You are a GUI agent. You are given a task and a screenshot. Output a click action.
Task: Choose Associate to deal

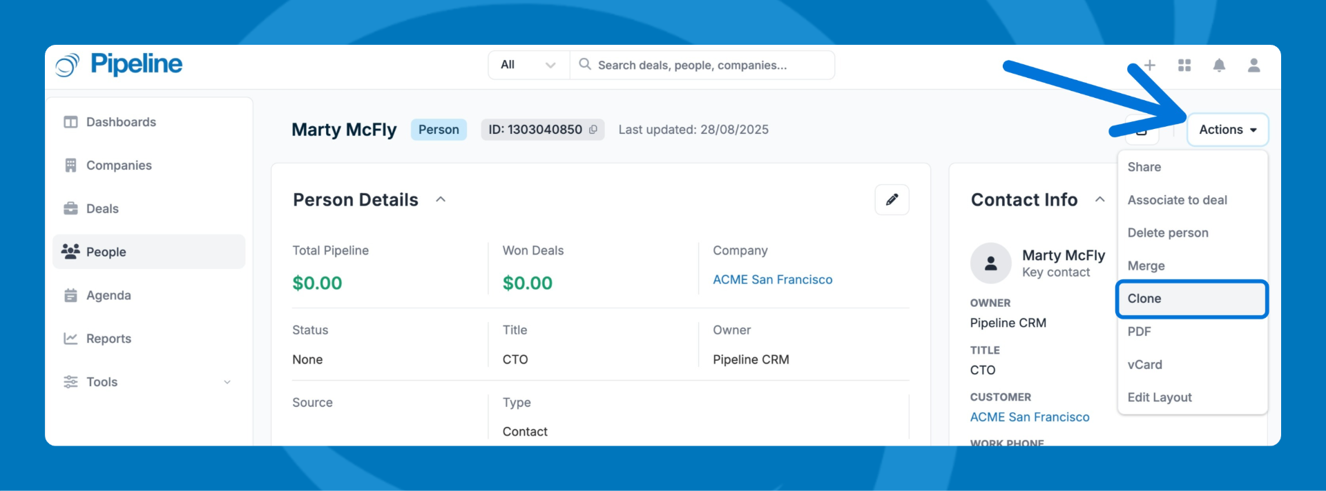tap(1193, 200)
